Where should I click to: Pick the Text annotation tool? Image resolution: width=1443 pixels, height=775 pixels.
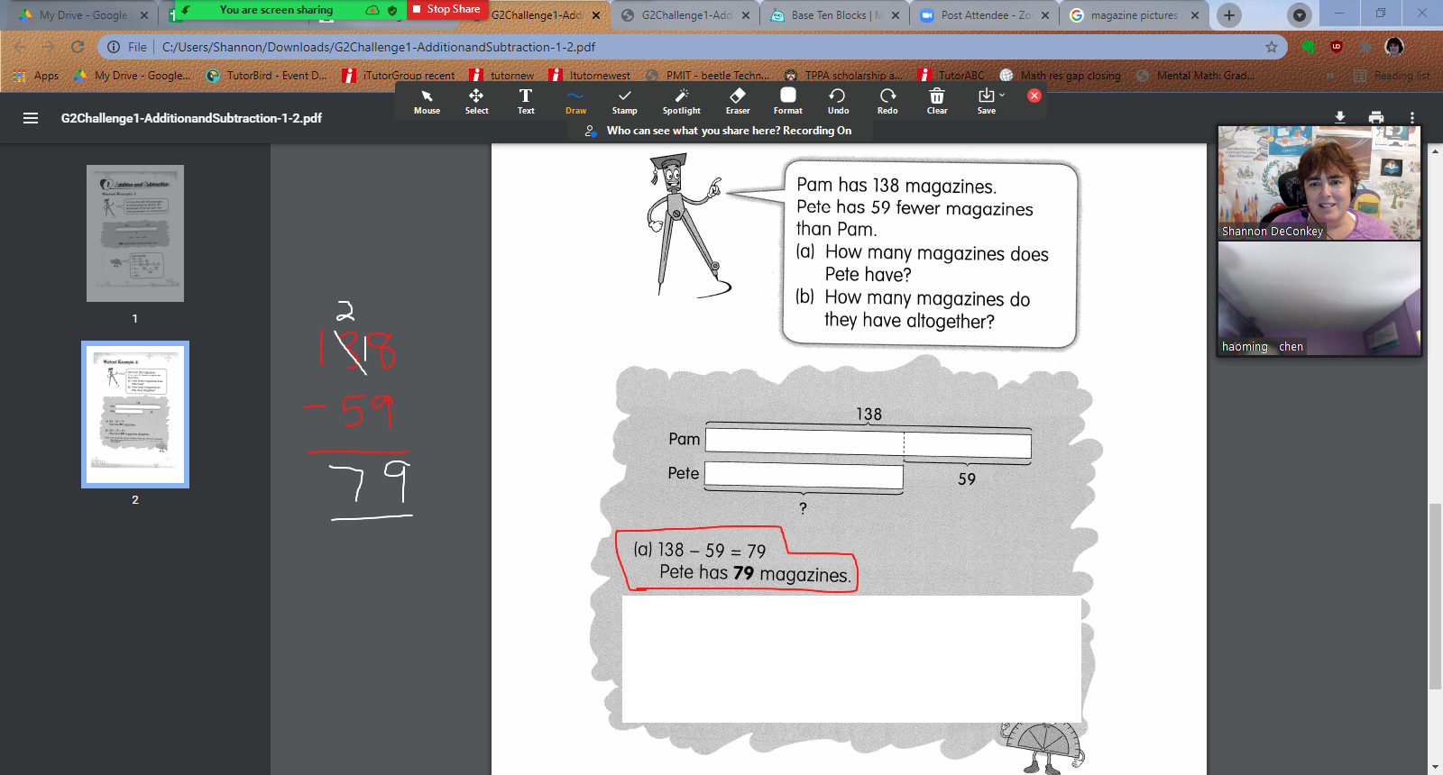[526, 102]
